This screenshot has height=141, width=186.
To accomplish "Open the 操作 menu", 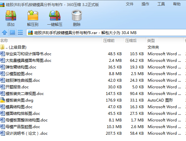I will point(145,4).
